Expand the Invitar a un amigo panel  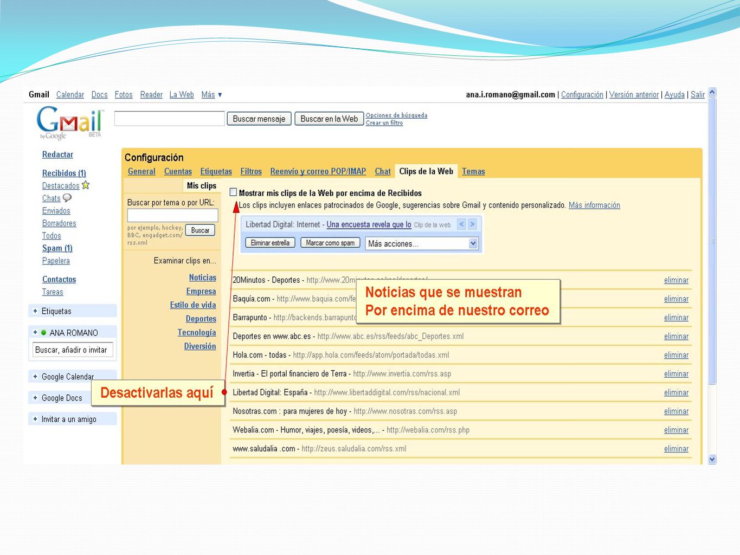coord(35,419)
